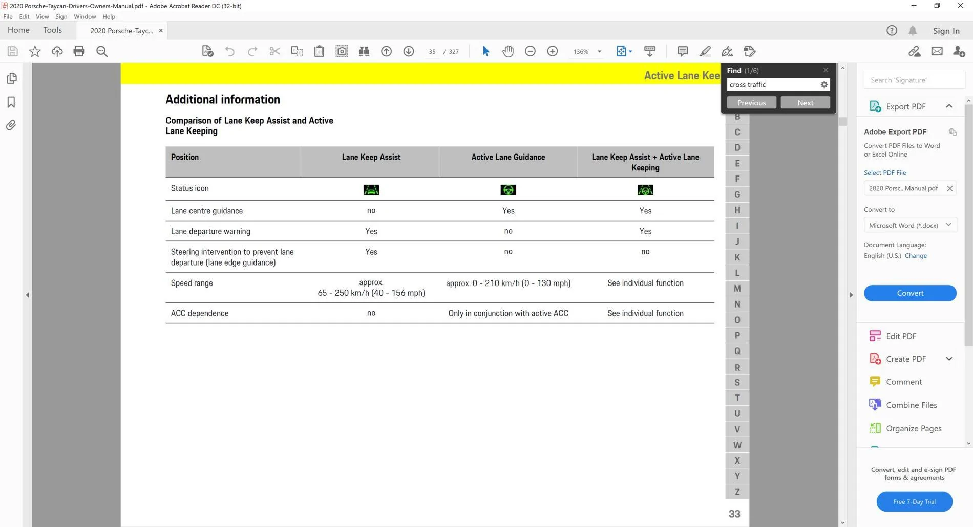Share a link to this file
The height and width of the screenshot is (527, 973).
point(915,51)
